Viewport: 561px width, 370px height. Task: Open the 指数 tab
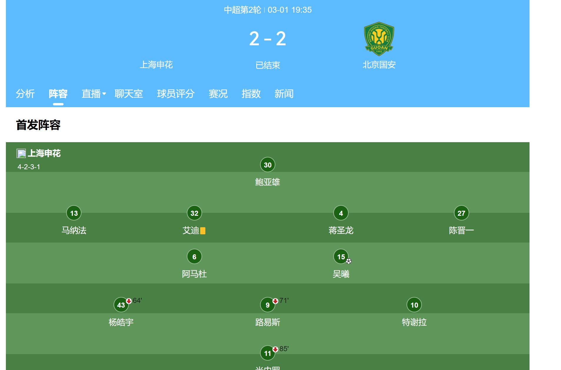[x=251, y=94]
